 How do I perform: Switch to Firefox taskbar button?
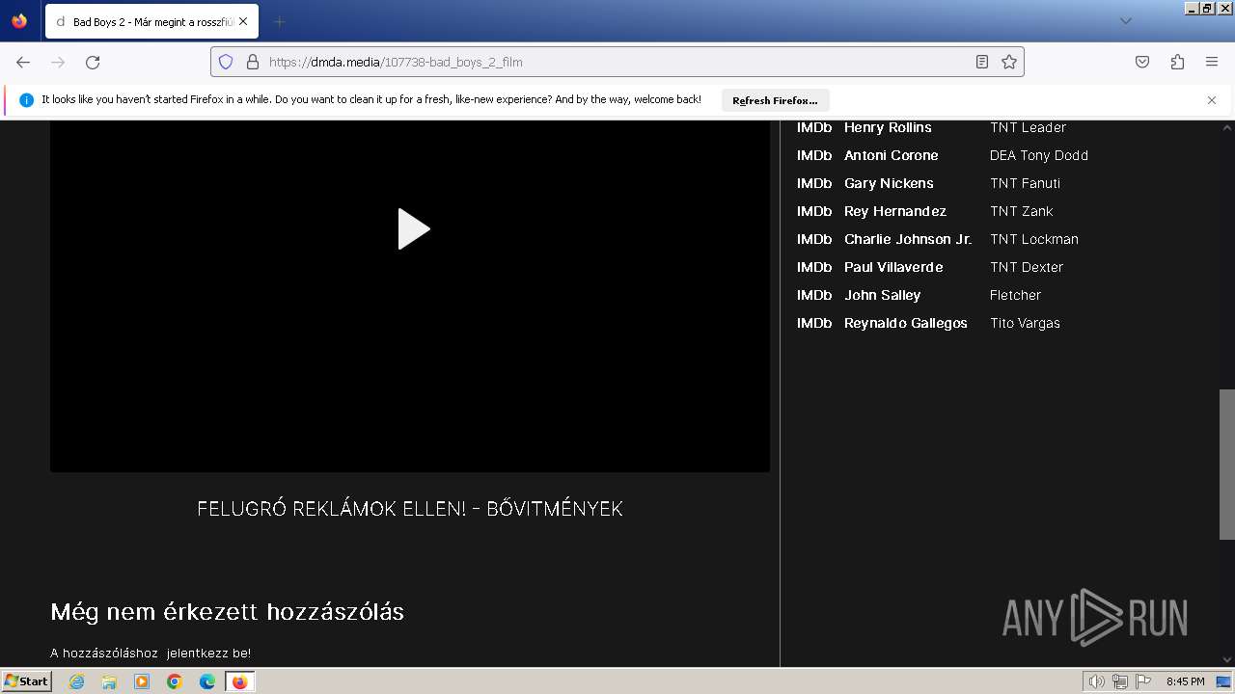pos(240,681)
